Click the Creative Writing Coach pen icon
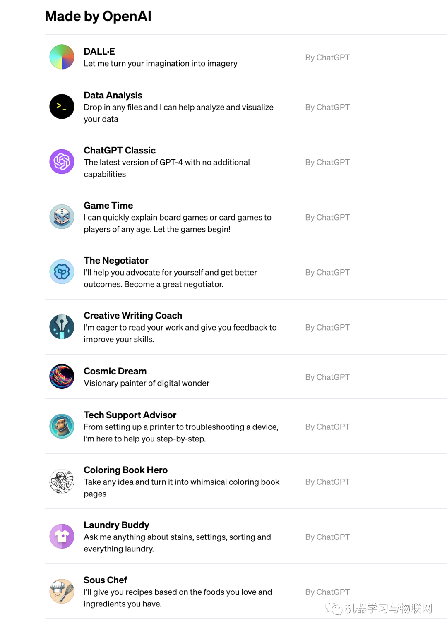 pyautogui.click(x=62, y=327)
